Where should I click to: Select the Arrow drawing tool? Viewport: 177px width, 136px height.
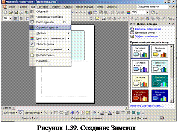[51, 113]
